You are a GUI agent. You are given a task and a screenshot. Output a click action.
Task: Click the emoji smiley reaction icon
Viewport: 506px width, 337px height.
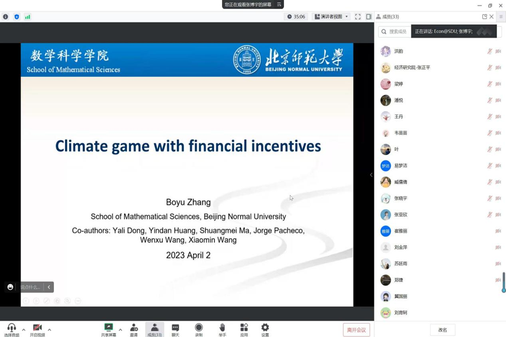(10, 287)
